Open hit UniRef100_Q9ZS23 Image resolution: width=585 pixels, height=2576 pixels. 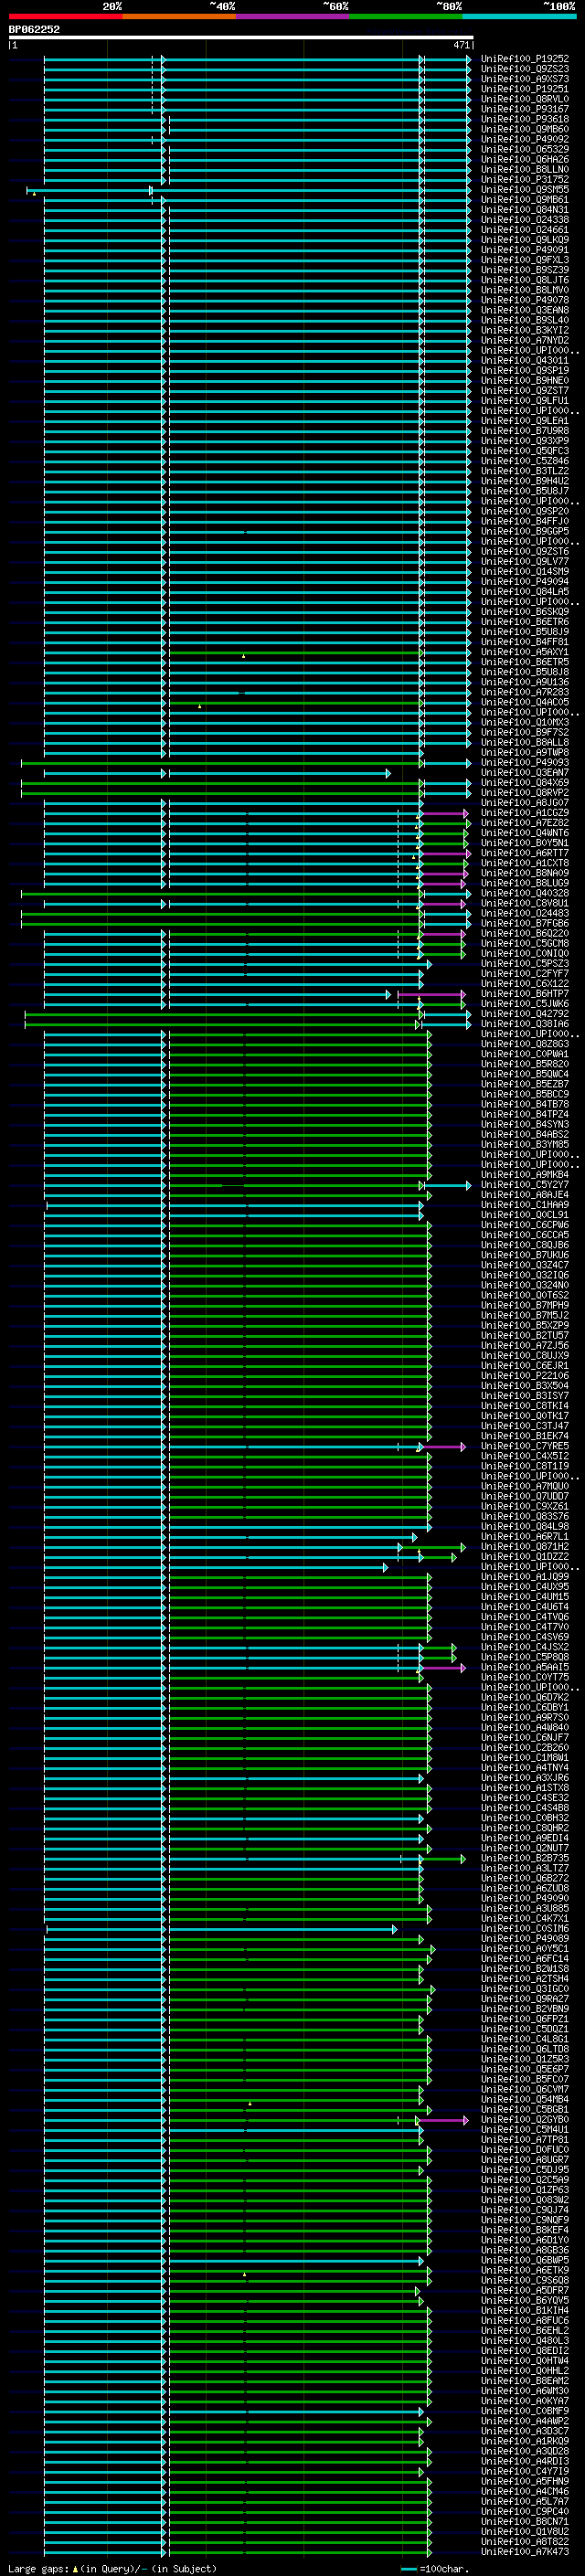524,69
